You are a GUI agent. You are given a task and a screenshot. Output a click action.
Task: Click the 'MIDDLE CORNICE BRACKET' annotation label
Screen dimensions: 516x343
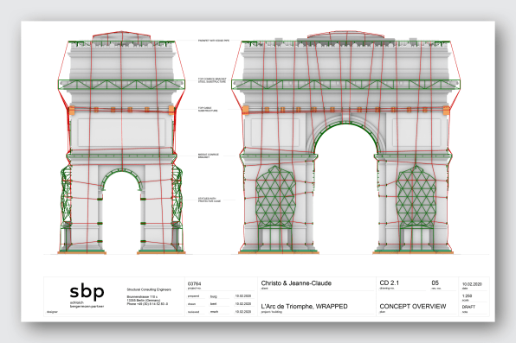coord(208,156)
